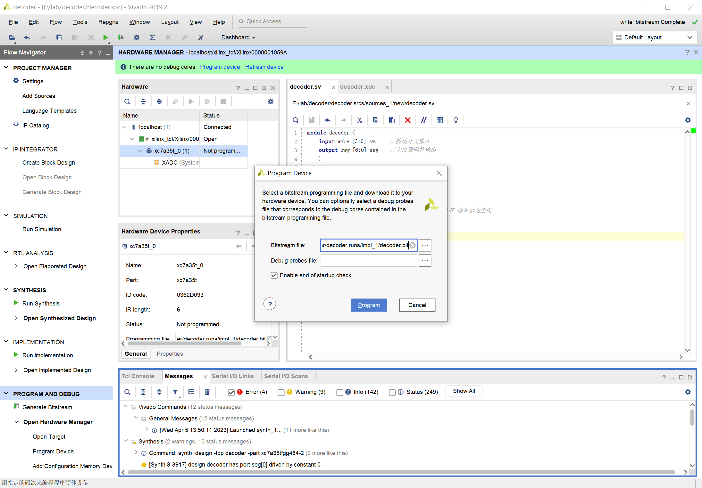Viewport: 702px width, 488px height.
Task: Enable the Warning messages checkbox
Action: point(281,392)
